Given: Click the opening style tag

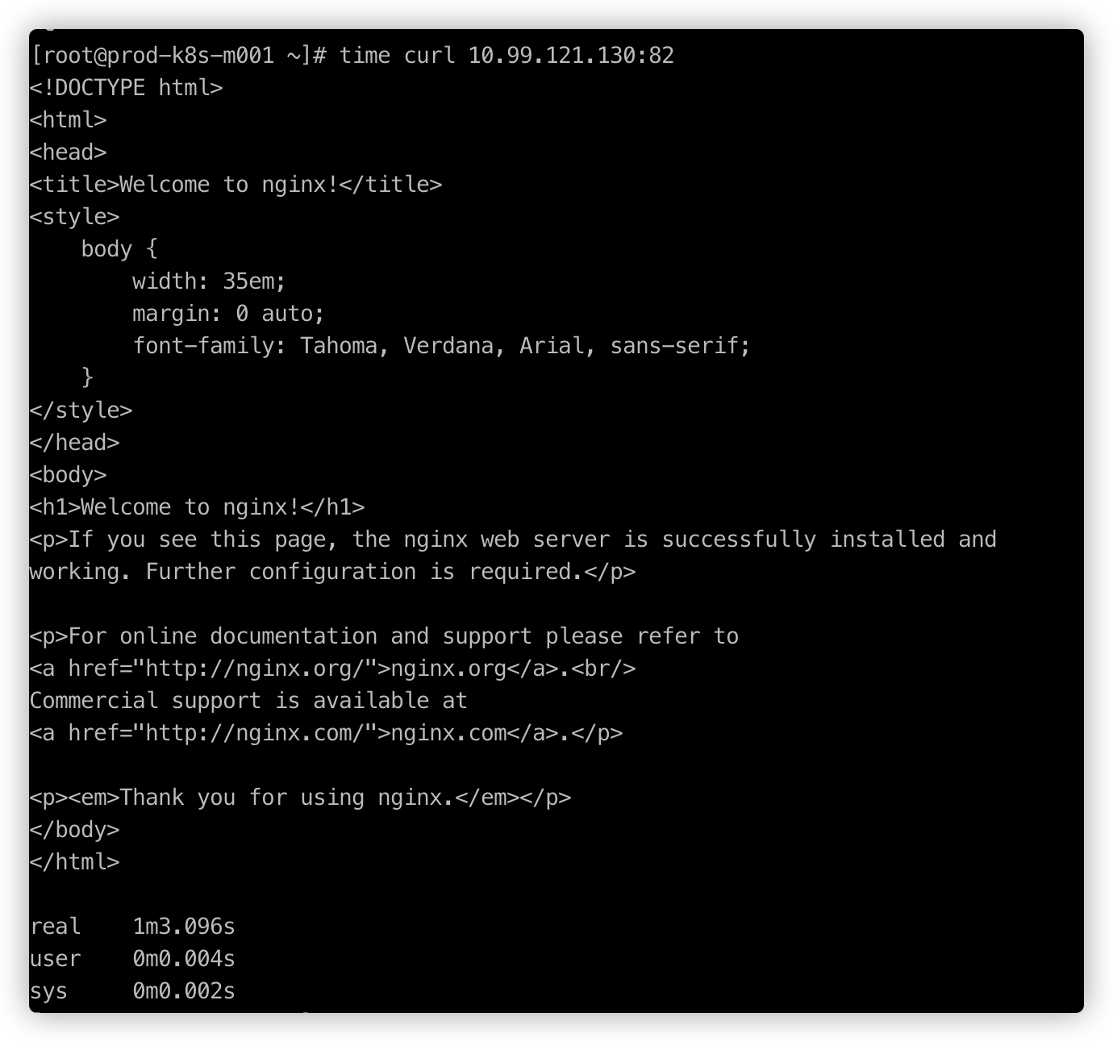Looking at the screenshot, I should [x=74, y=217].
